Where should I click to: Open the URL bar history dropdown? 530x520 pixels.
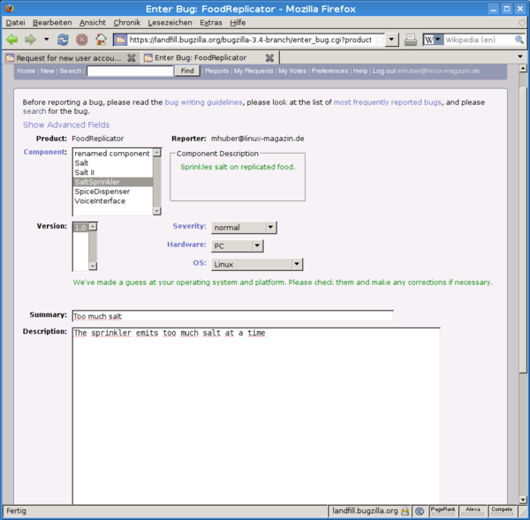click(x=391, y=40)
